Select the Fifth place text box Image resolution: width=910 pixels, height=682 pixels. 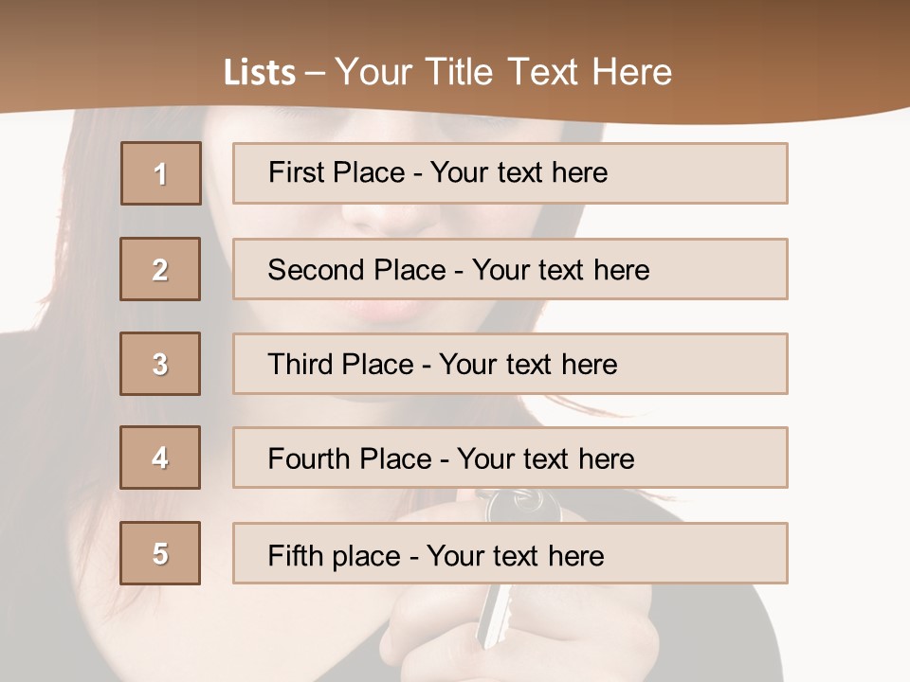(x=510, y=553)
